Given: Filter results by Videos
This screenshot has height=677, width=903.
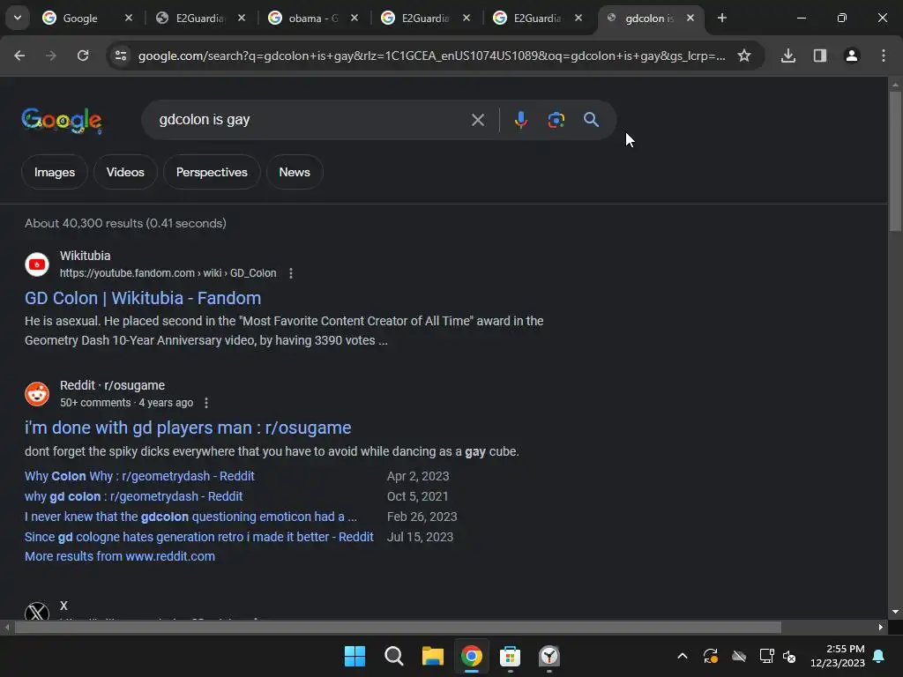Looking at the screenshot, I should pos(125,172).
